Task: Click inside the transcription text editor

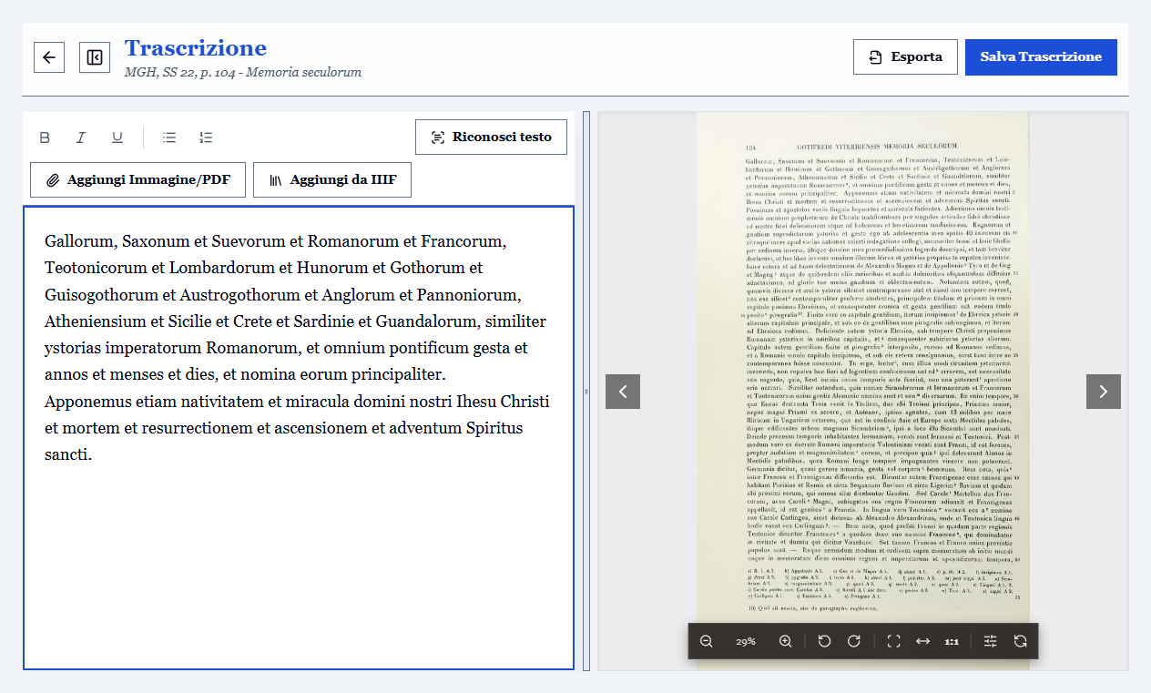Action: (299, 438)
